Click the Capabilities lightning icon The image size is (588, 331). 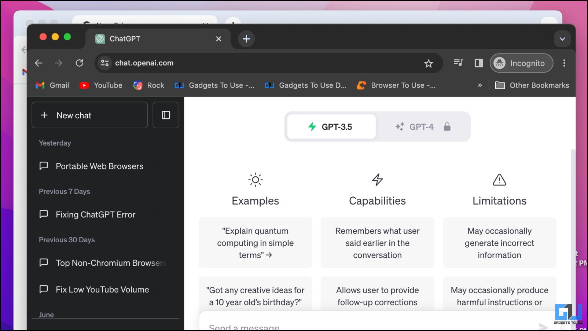(x=378, y=180)
